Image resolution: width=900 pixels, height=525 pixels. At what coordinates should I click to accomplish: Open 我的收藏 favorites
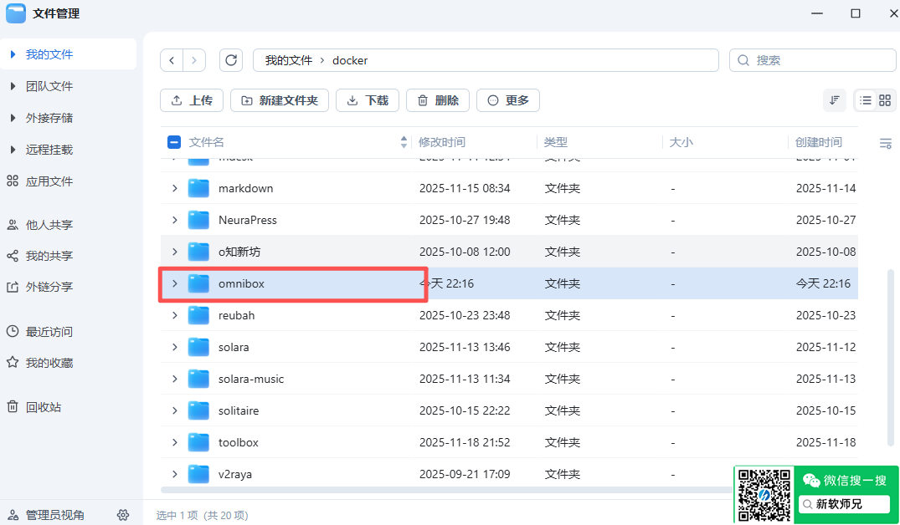49,363
